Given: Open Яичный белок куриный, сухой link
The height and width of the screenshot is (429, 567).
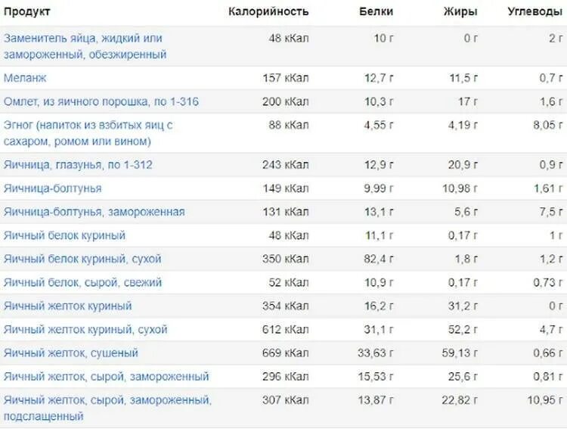Looking at the screenshot, I should tap(82, 259).
